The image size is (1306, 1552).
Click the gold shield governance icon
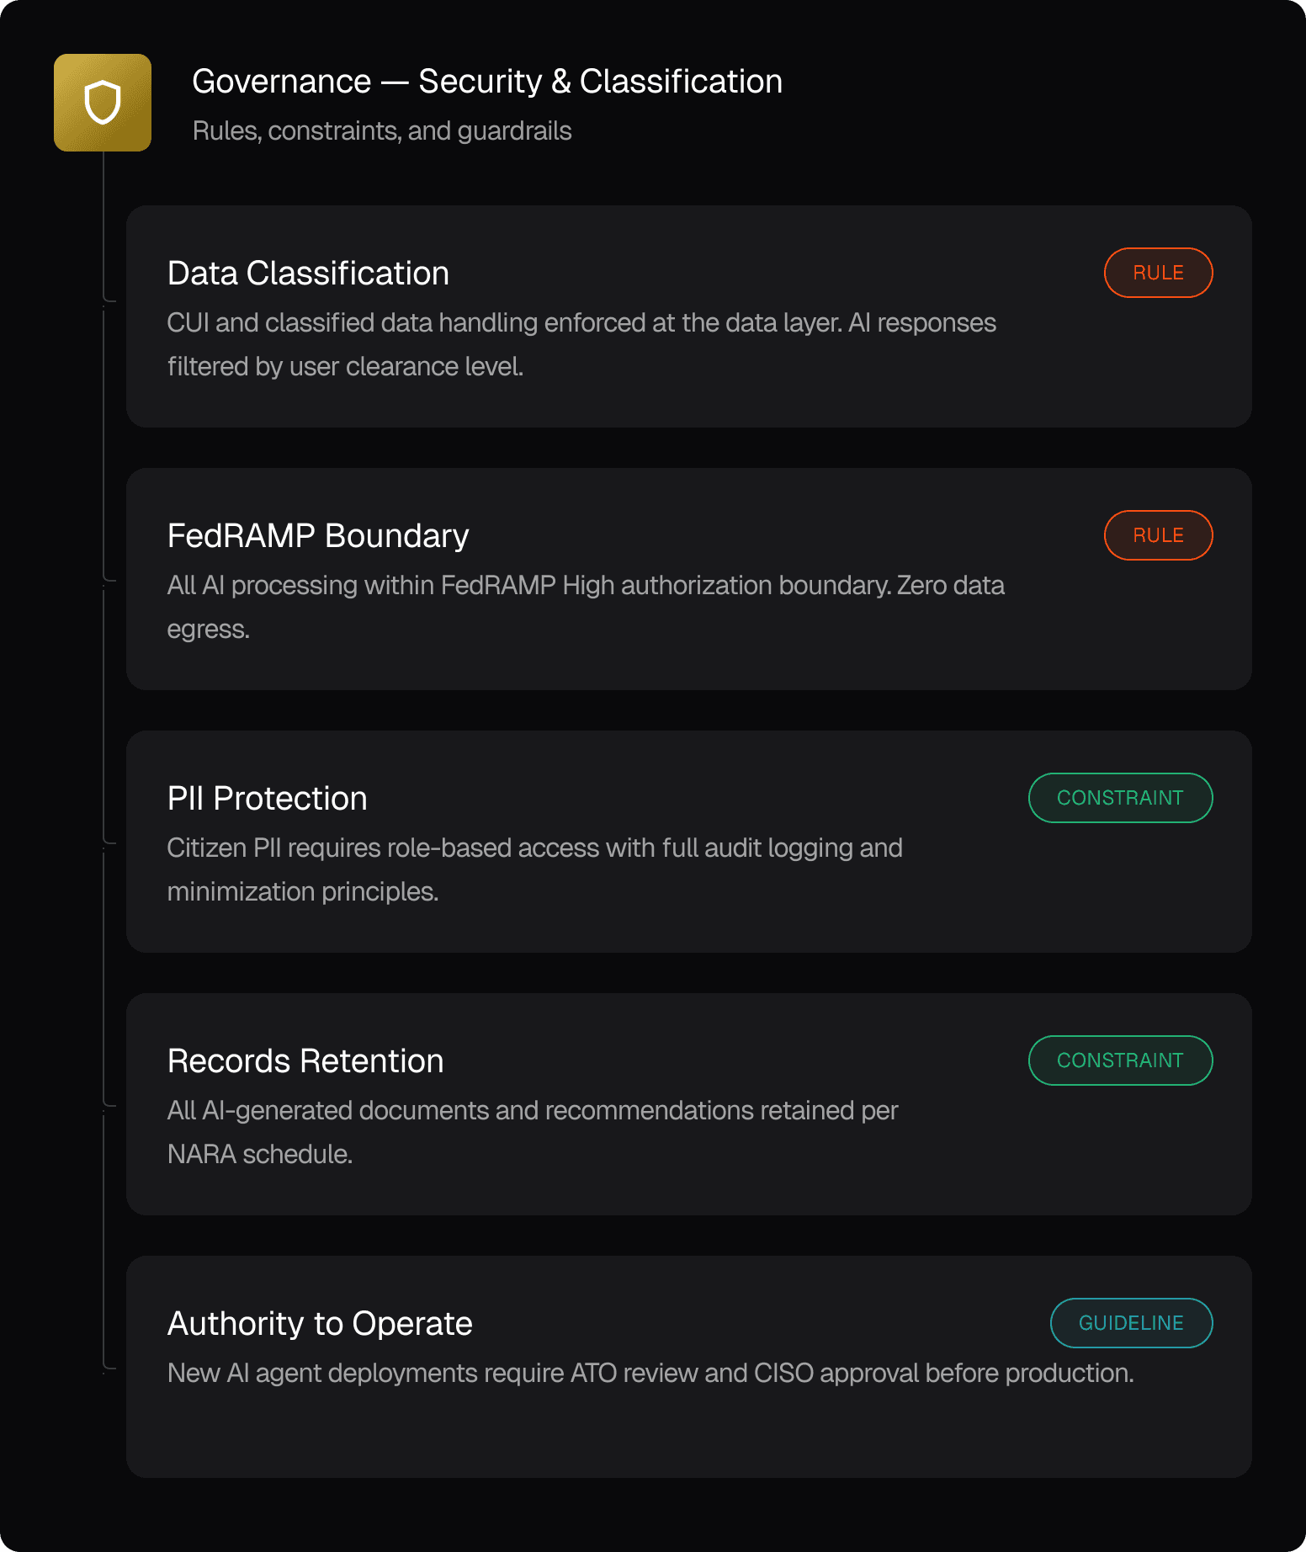[x=103, y=103]
